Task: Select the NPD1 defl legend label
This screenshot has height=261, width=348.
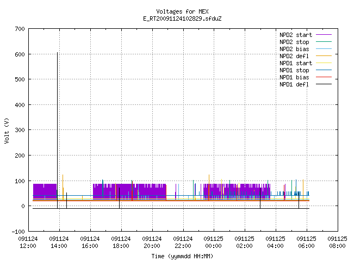Action: pos(294,85)
